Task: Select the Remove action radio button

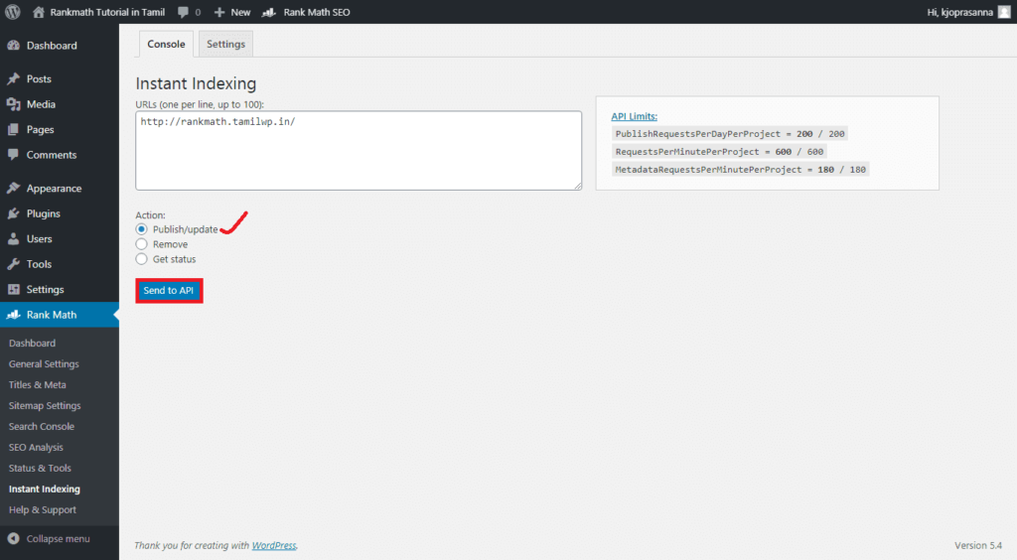Action: tap(141, 244)
